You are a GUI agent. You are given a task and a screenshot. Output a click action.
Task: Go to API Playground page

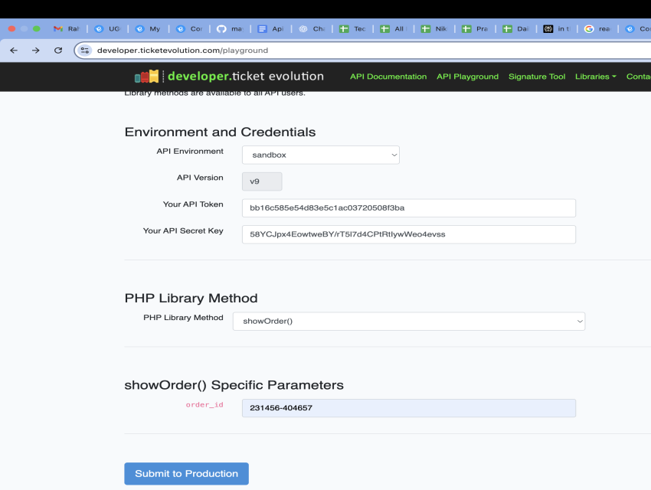[467, 77]
